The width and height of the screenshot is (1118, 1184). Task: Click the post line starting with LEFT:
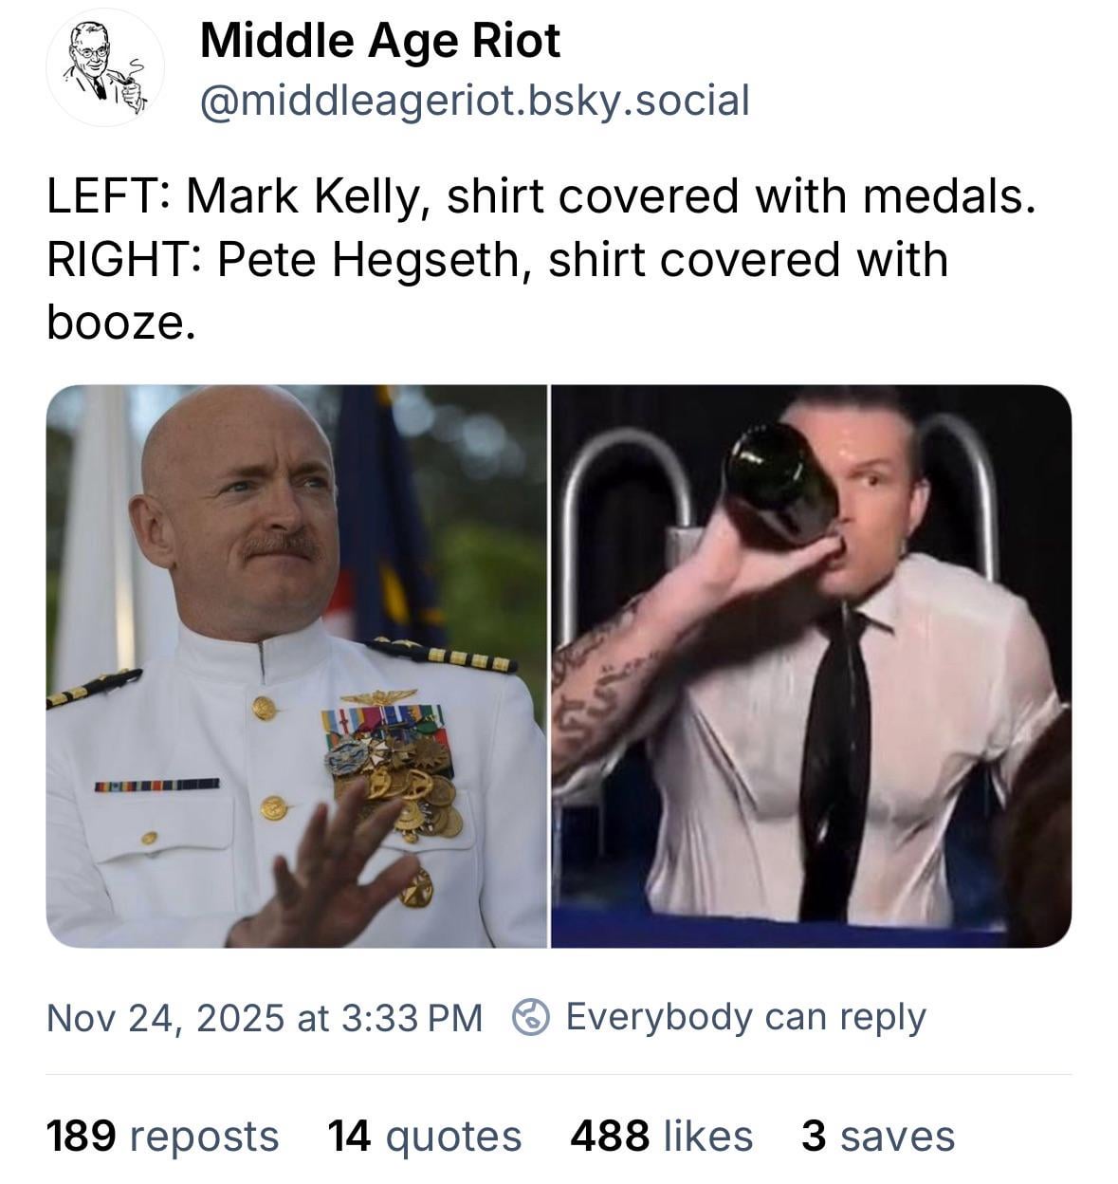pyautogui.click(x=539, y=196)
